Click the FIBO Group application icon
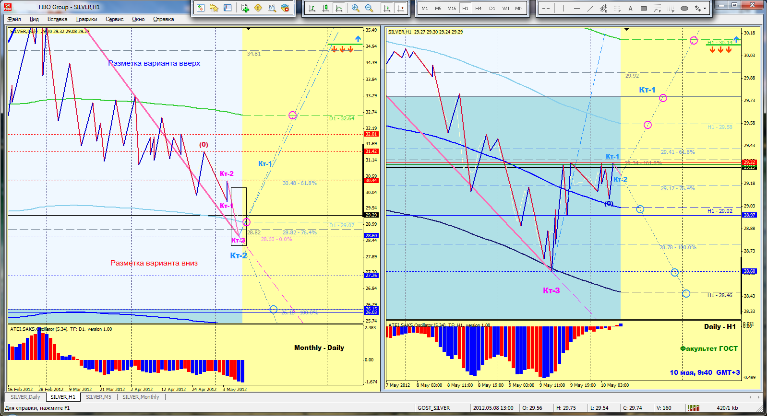Viewport: 767px width, 416px height. click(x=7, y=7)
